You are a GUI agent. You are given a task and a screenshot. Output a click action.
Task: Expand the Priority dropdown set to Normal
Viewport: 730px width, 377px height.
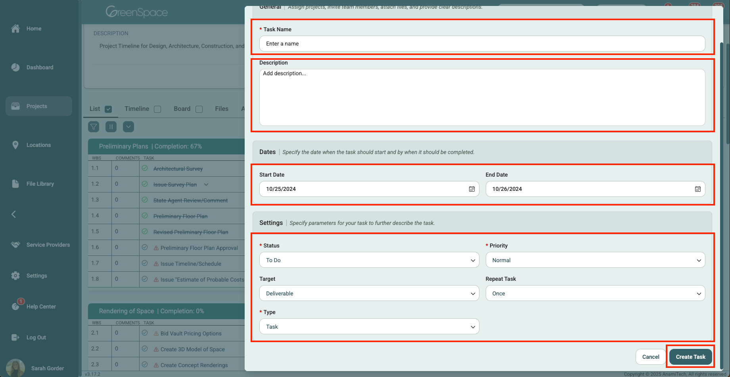[x=595, y=260]
